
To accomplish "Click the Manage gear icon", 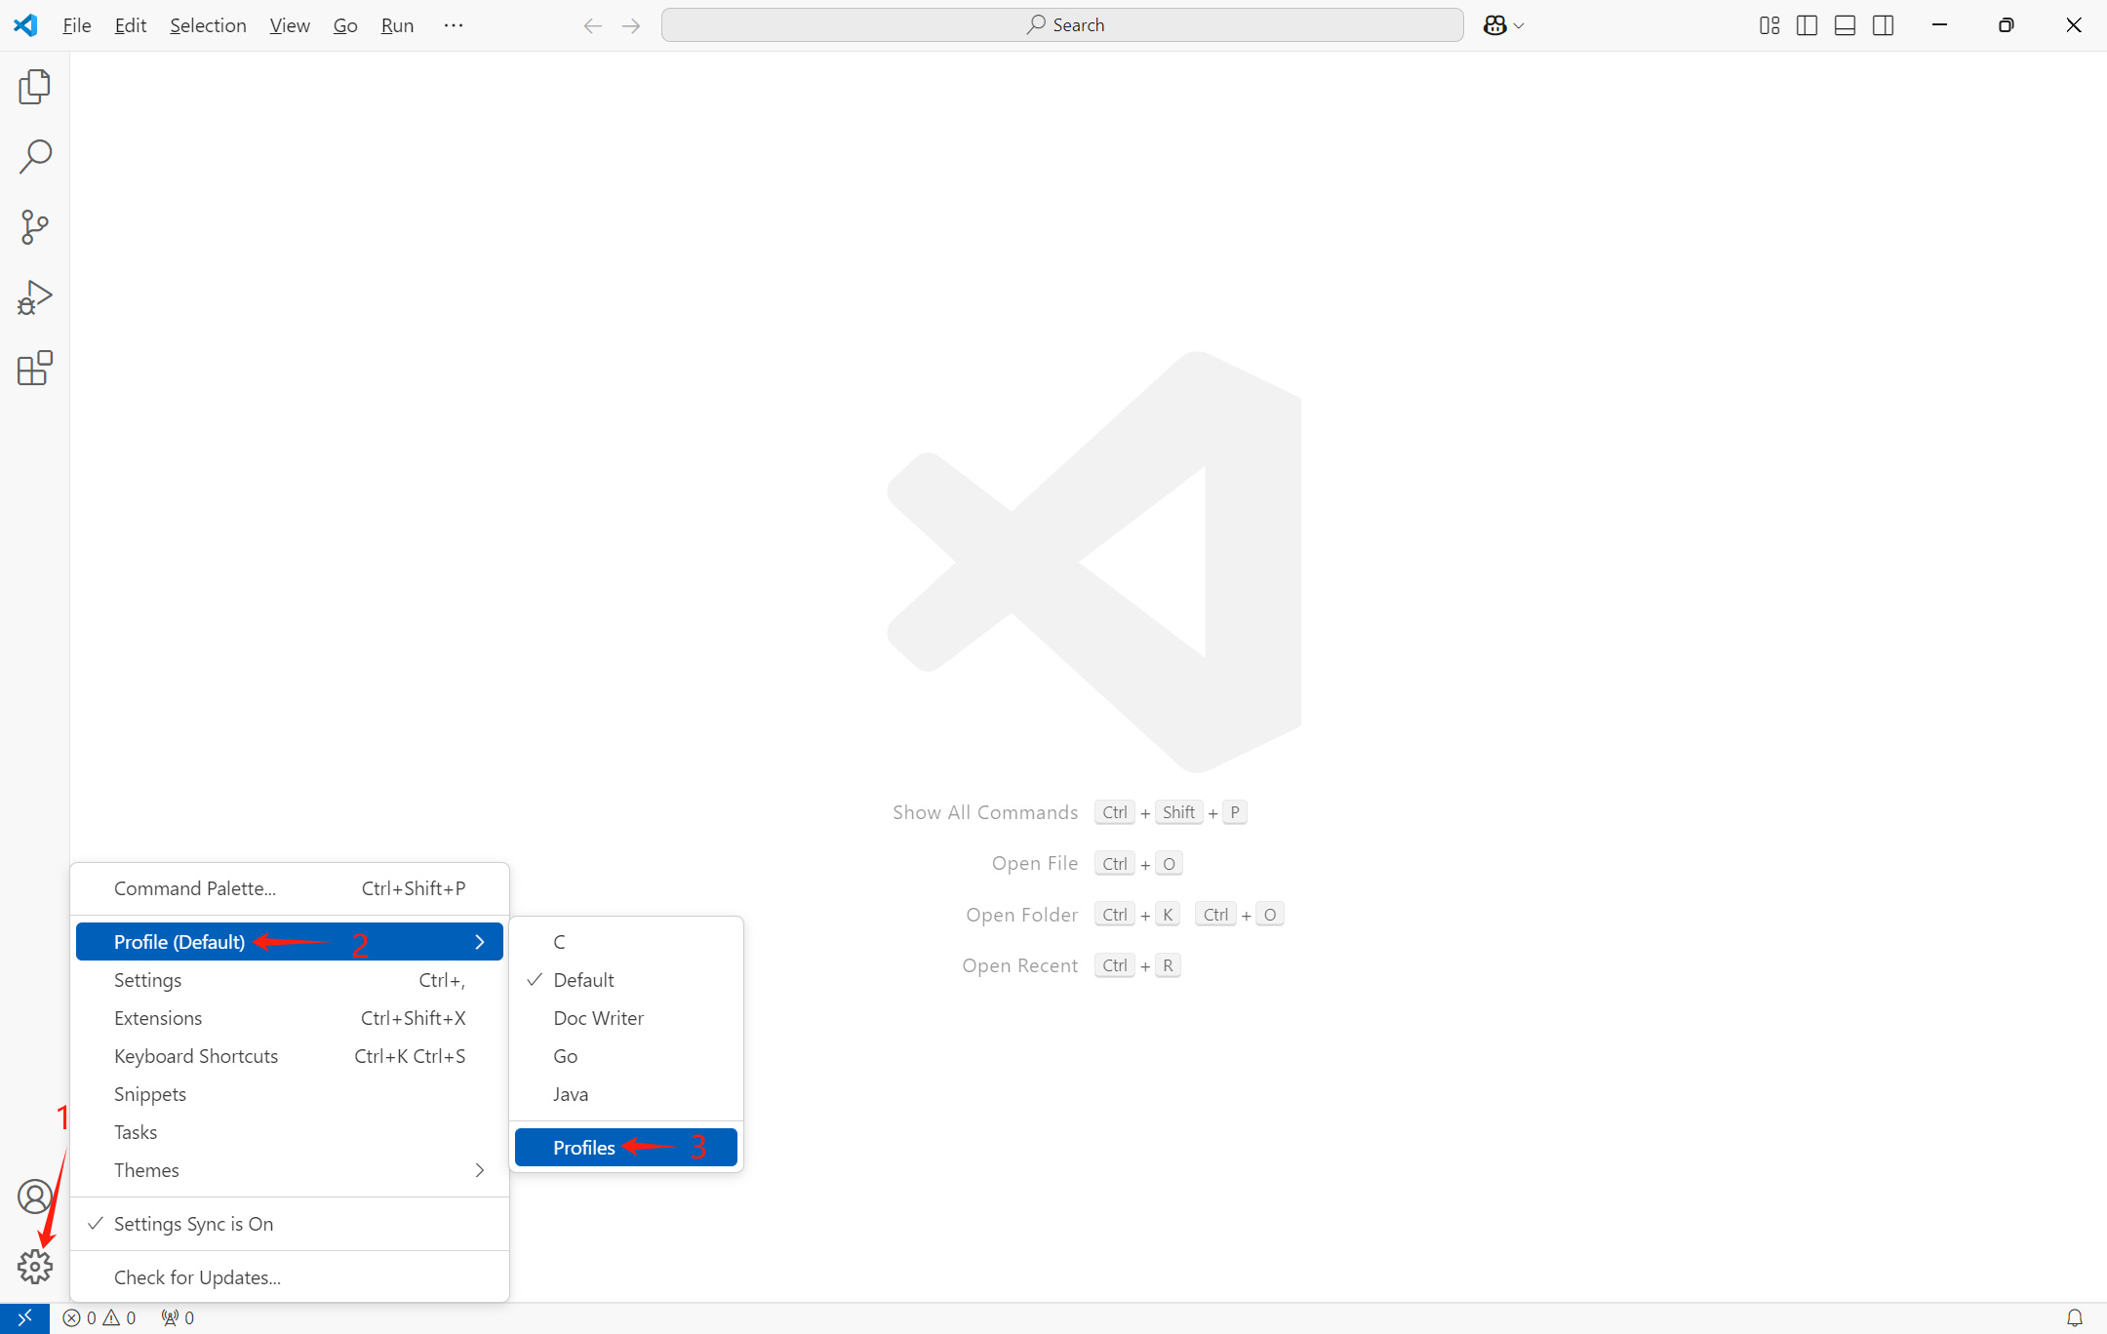I will point(34,1267).
